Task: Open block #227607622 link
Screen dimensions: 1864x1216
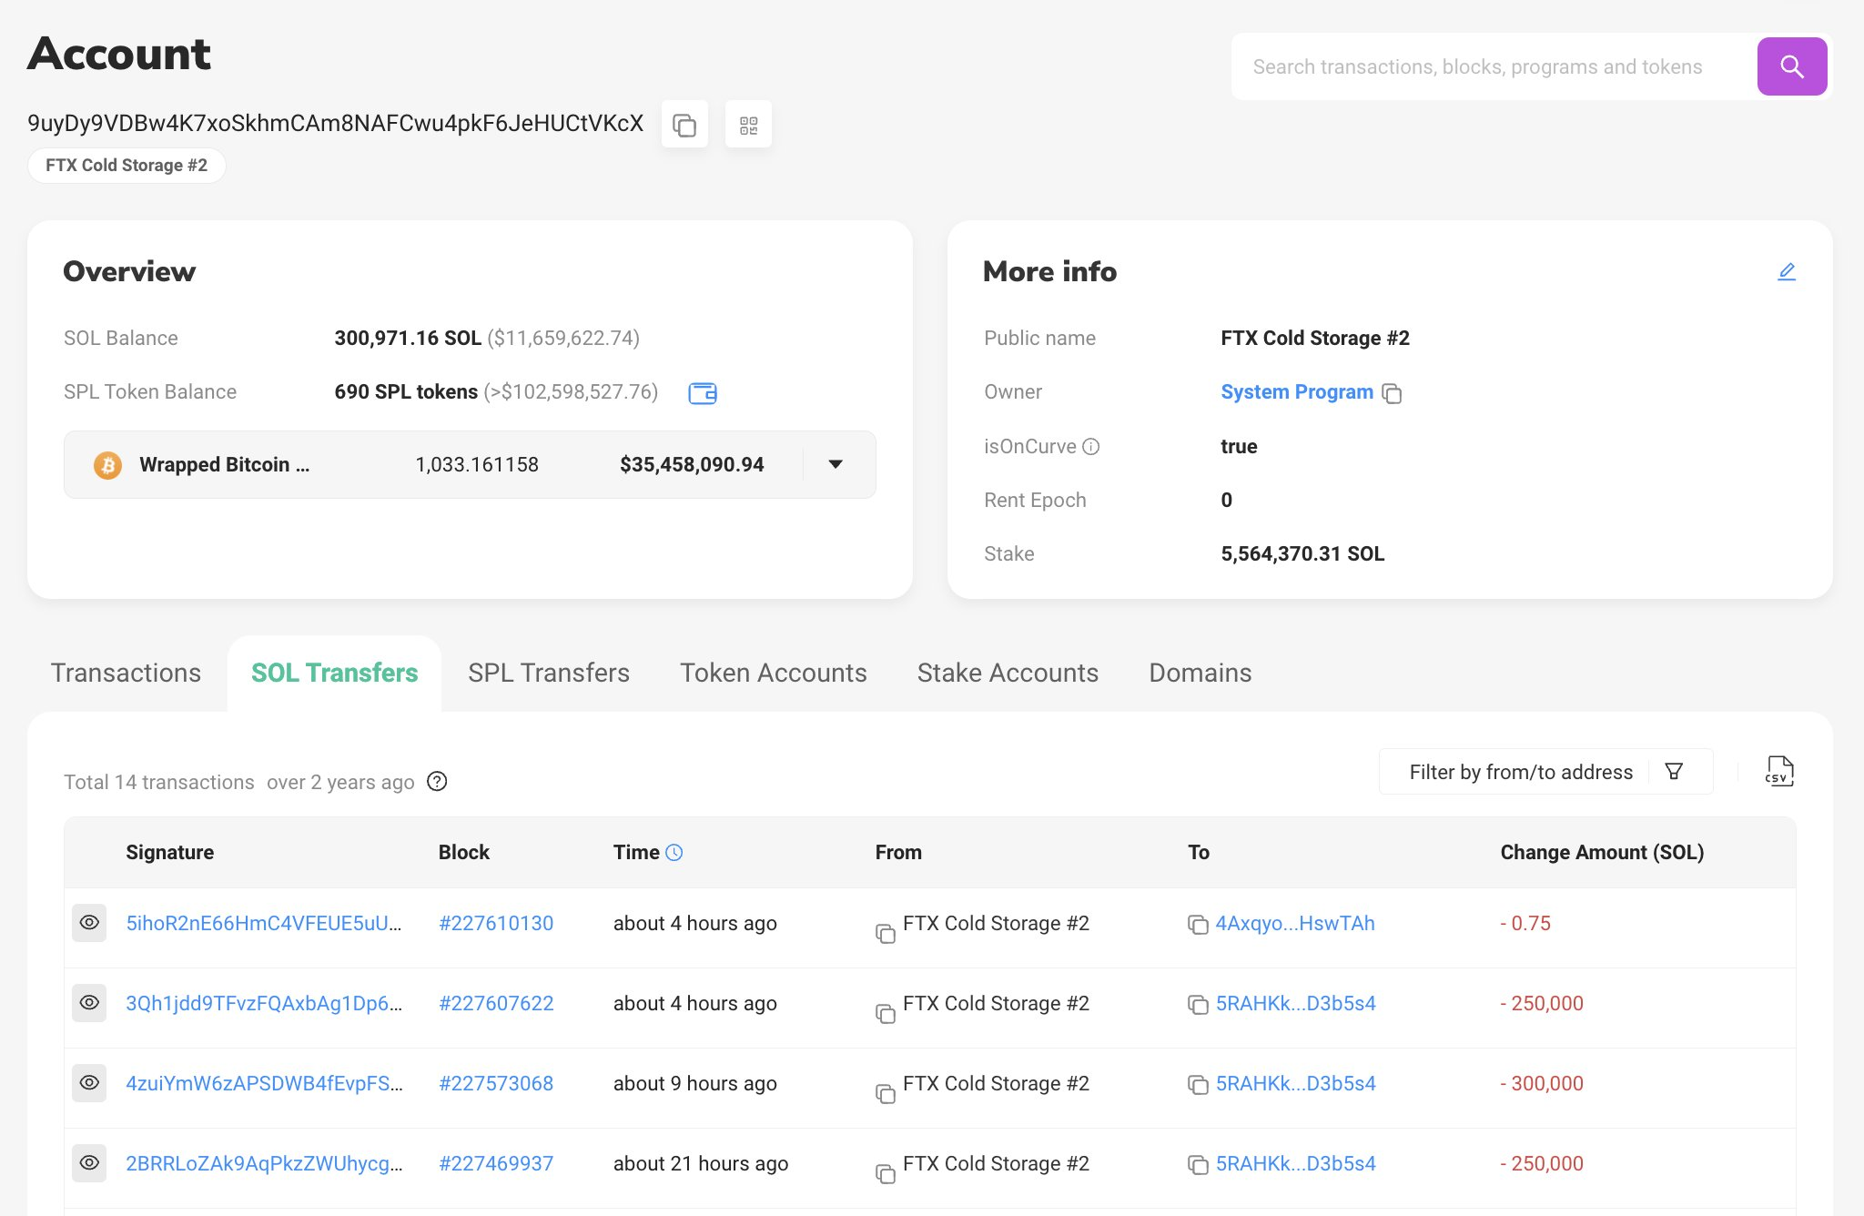Action: 496,1003
